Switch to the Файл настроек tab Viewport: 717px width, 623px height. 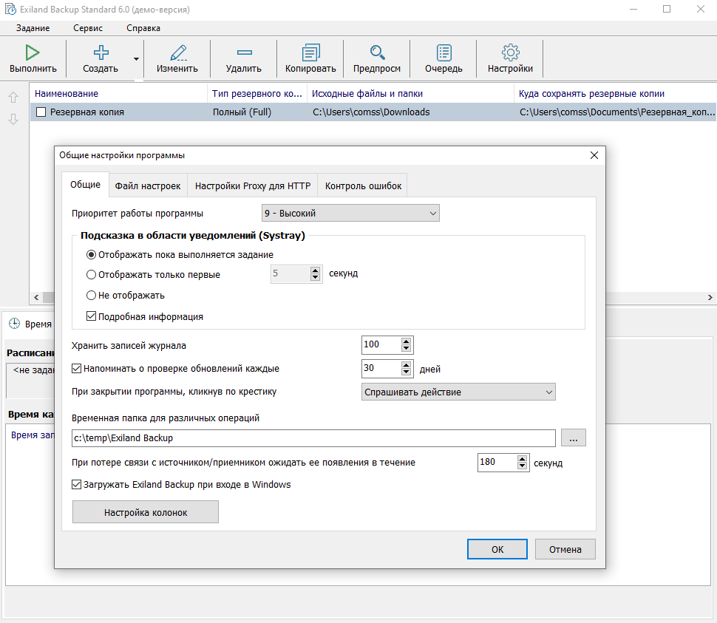point(148,186)
